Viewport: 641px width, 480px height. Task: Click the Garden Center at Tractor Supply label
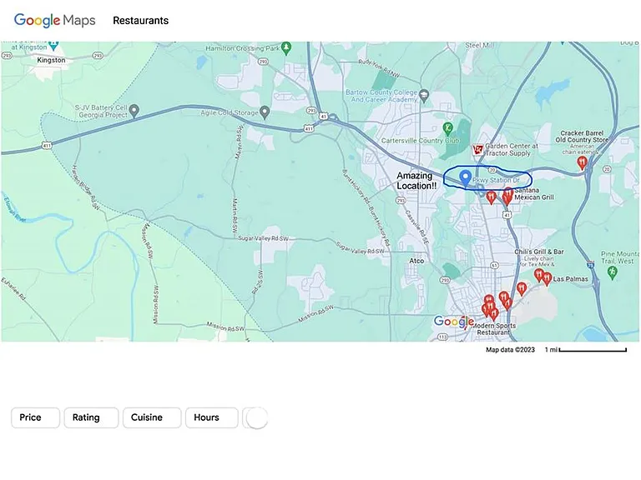pos(511,149)
